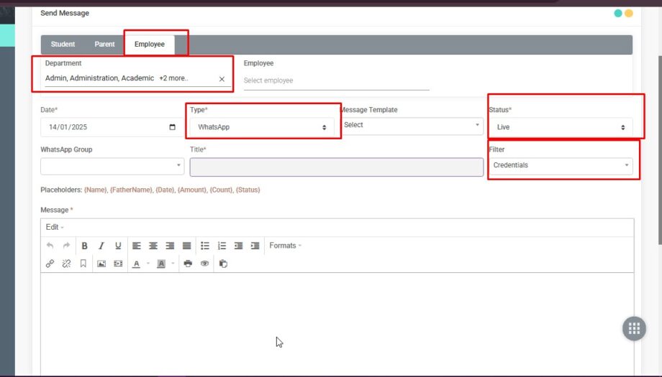The image size is (662, 377).
Task: Toggle bold formatting in message editor
Action: (84, 246)
